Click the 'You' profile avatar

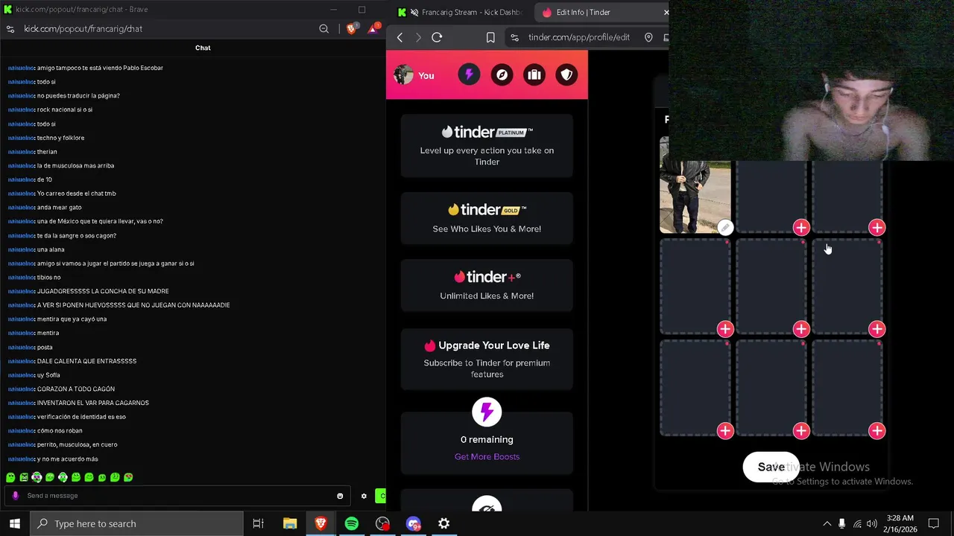(403, 74)
